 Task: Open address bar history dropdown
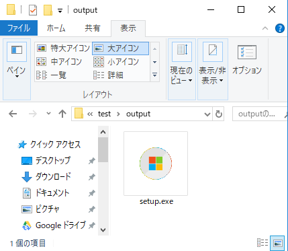(207, 114)
